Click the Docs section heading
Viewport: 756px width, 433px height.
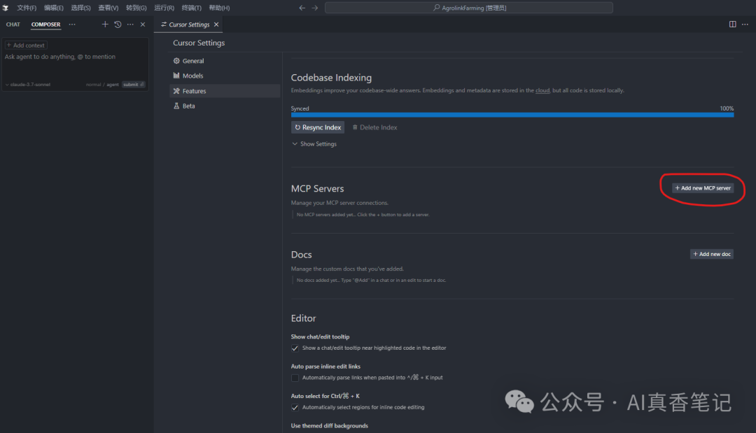(x=301, y=255)
